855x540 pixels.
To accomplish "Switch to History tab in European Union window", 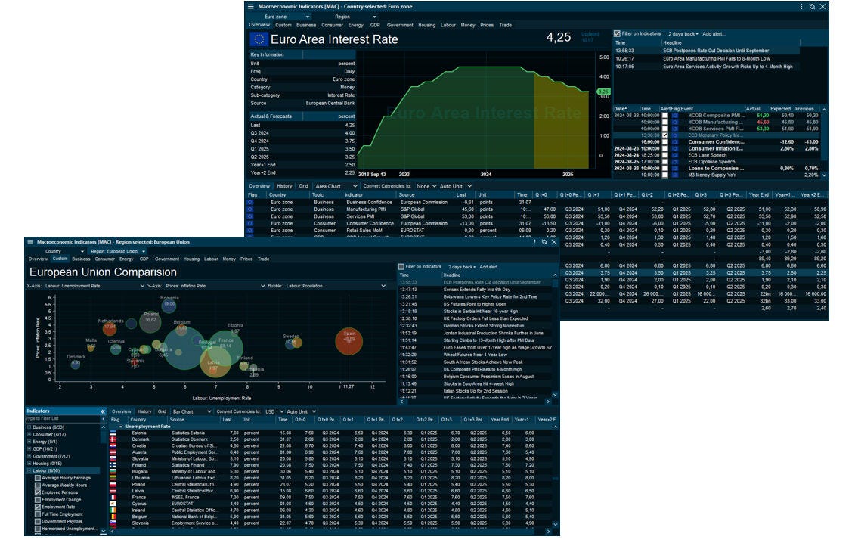I will pos(144,412).
